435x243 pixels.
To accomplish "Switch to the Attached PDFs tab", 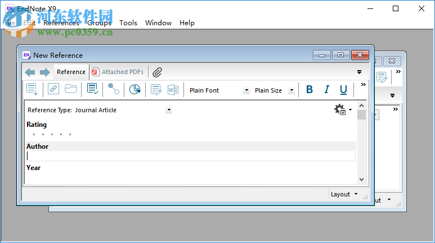I will pyautogui.click(x=118, y=72).
